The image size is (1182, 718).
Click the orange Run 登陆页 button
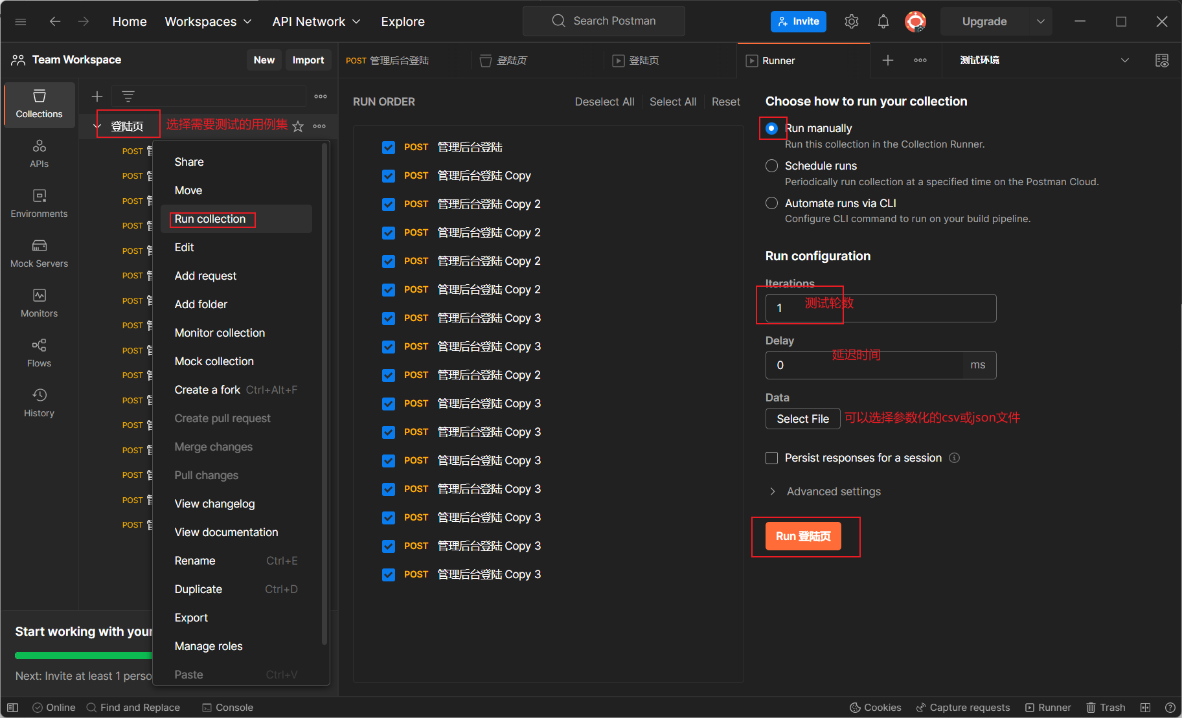click(803, 536)
